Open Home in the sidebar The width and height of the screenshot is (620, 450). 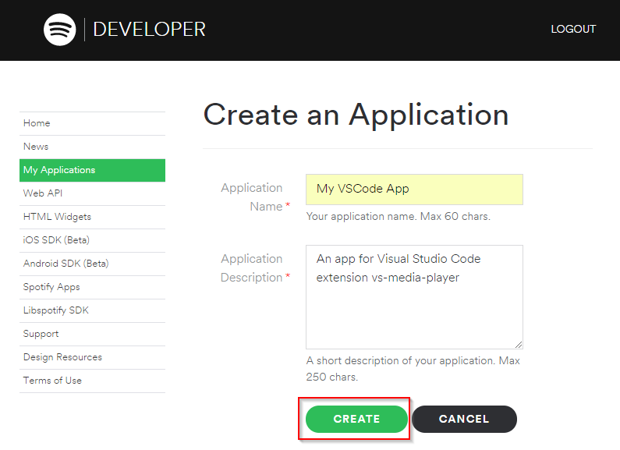pos(92,123)
